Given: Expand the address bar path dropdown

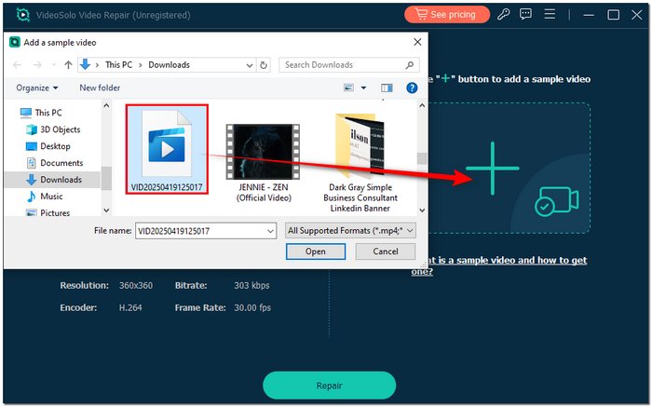Looking at the screenshot, I should coord(250,65).
